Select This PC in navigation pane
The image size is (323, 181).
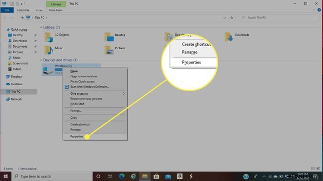pos(15,92)
